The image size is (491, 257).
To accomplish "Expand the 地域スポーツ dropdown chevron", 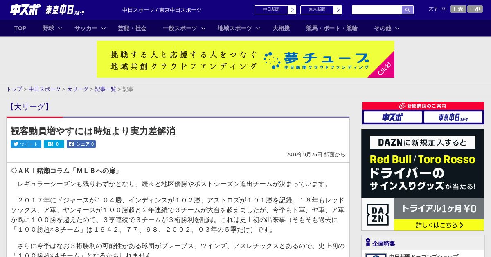I will point(258,28).
